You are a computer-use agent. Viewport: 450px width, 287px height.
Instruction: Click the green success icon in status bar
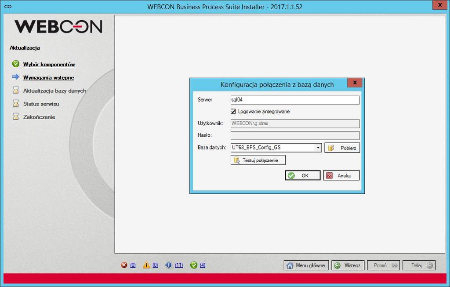coord(194,265)
